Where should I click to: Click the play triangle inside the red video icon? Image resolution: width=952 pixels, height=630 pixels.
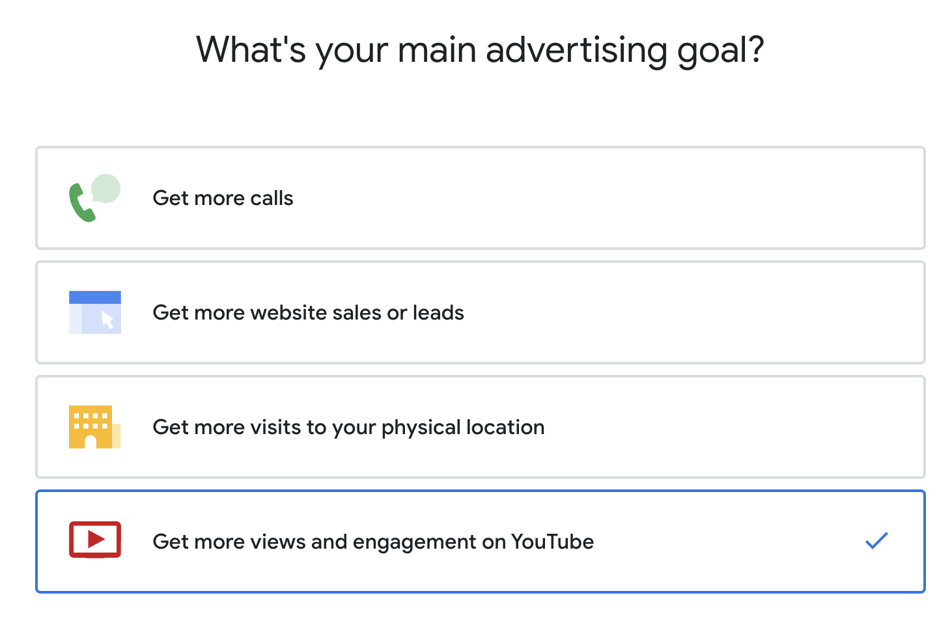click(x=96, y=539)
